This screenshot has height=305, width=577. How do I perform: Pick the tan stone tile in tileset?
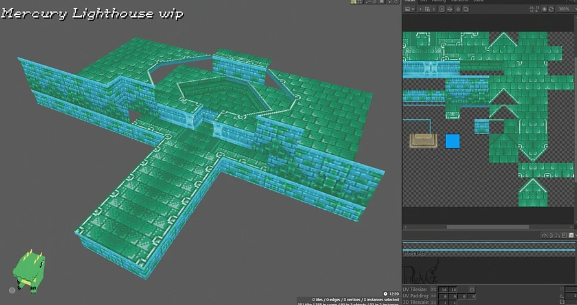pos(423,141)
